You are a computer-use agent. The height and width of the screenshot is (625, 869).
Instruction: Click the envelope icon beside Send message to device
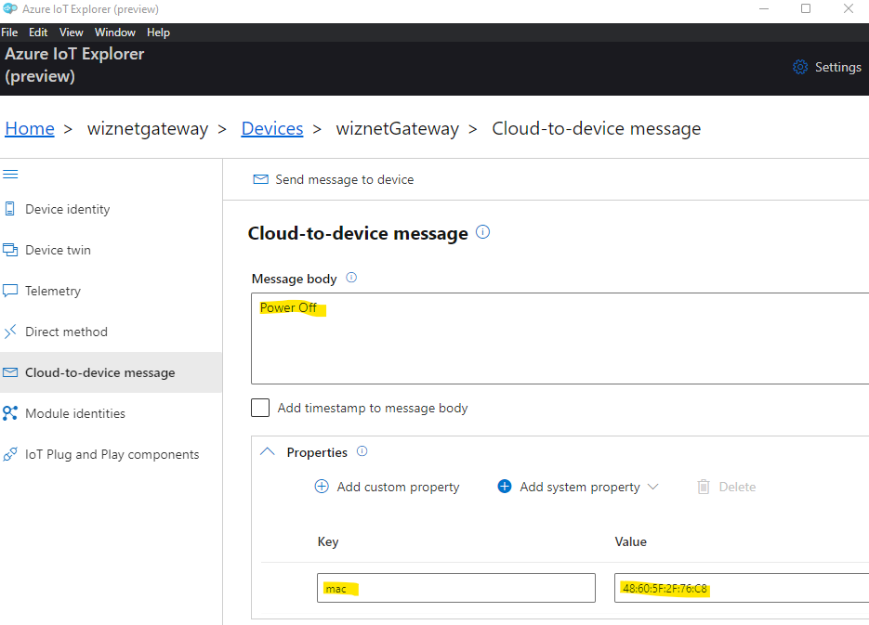pyautogui.click(x=260, y=179)
